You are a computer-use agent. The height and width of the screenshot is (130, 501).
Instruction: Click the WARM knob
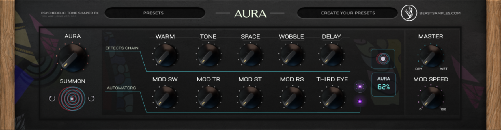pyautogui.click(x=165, y=55)
